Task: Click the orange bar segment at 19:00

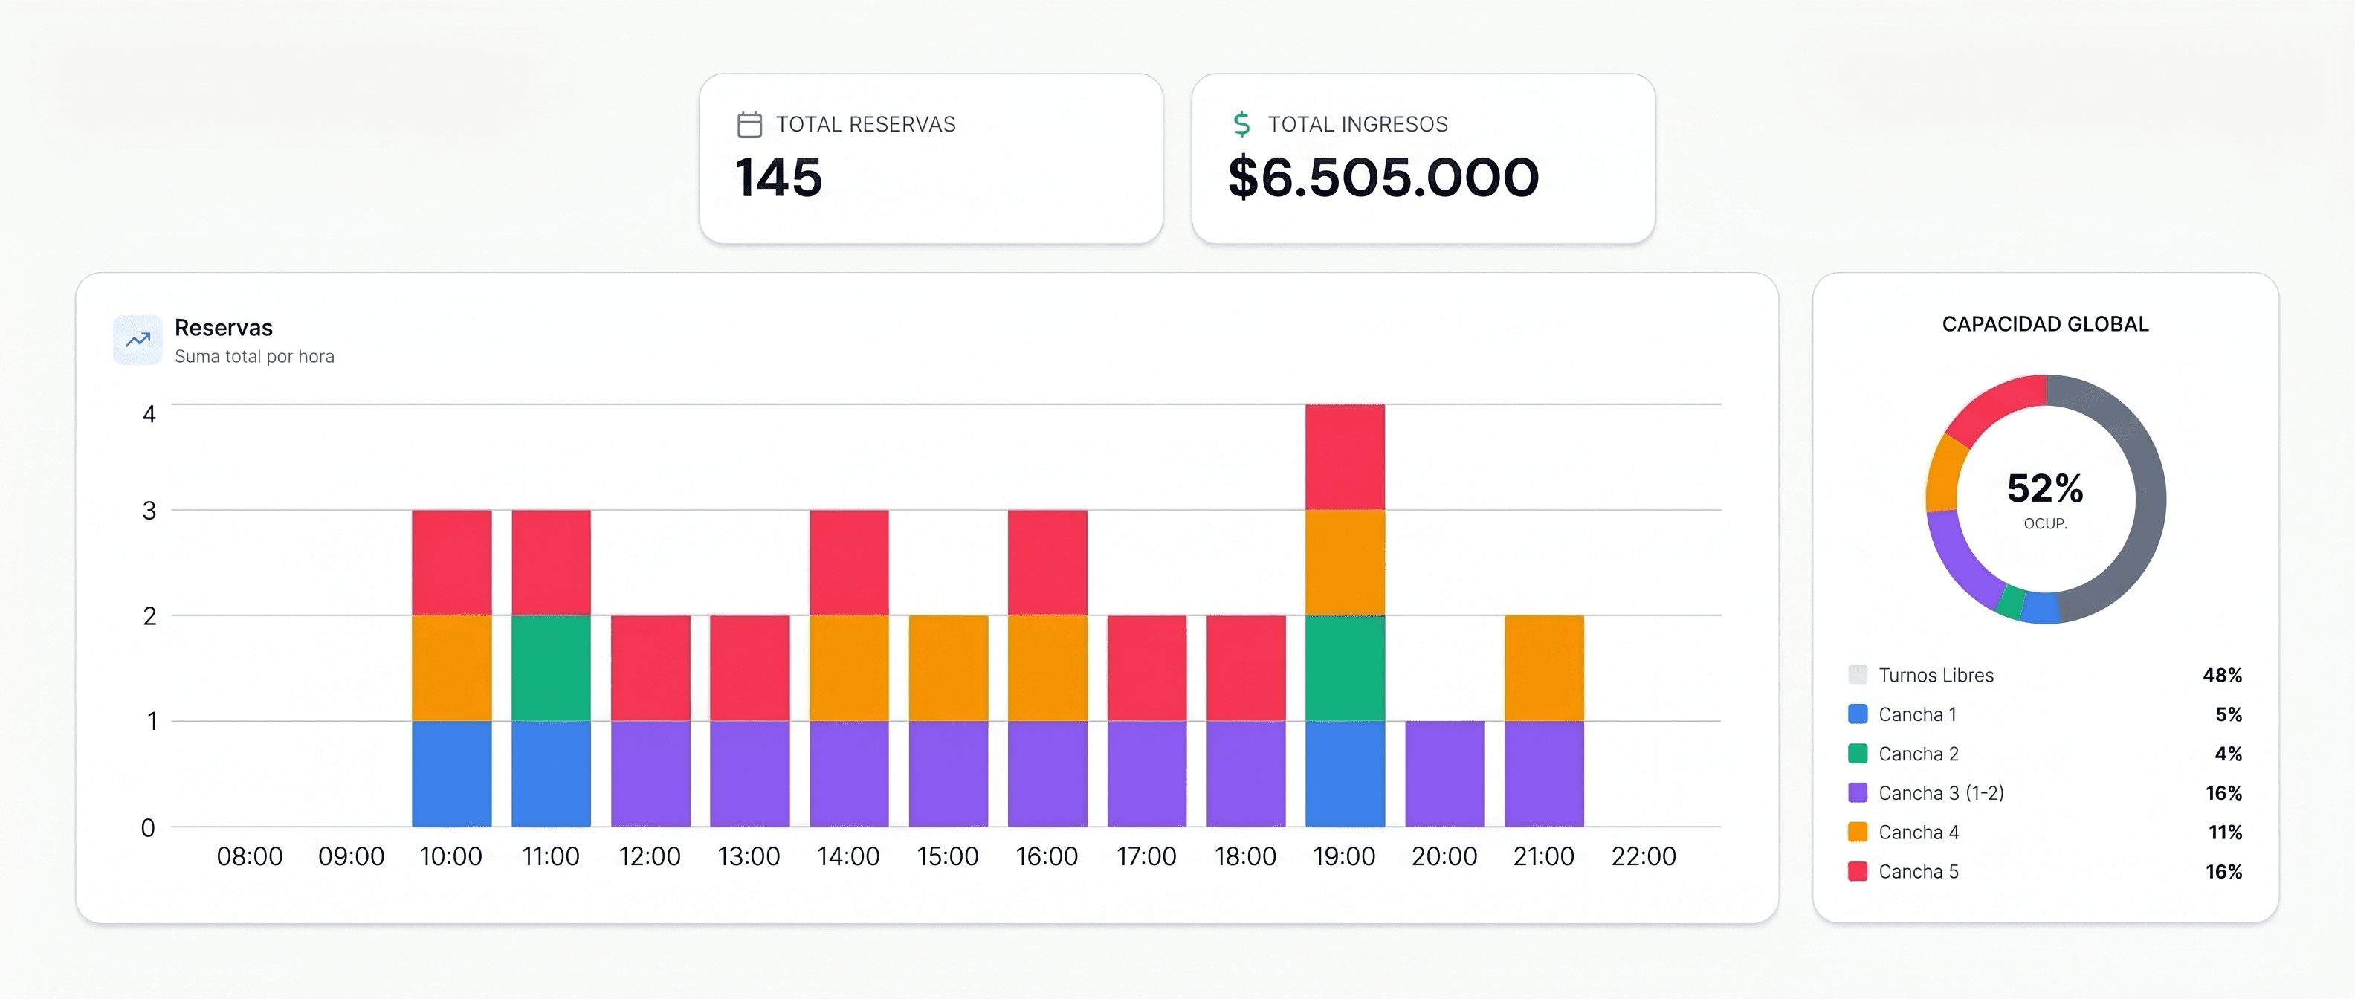Action: coord(1345,562)
